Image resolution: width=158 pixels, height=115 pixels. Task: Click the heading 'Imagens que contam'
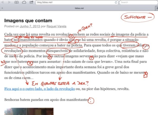[x=28, y=21]
